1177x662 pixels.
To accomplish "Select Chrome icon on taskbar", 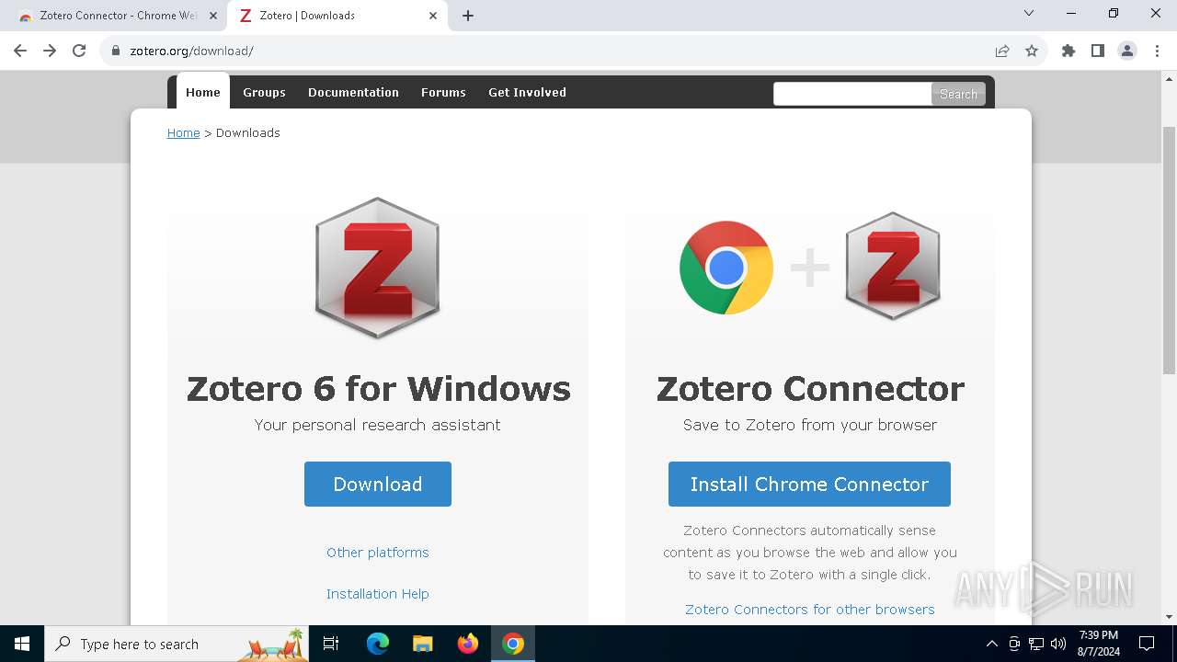I will (513, 644).
